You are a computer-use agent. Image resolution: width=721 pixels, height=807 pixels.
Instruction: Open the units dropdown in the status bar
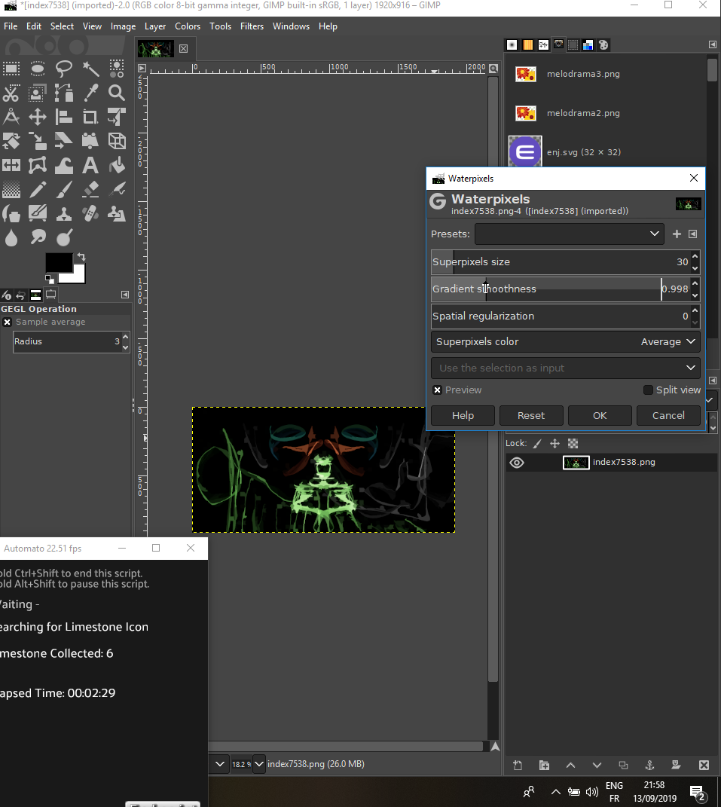click(220, 764)
